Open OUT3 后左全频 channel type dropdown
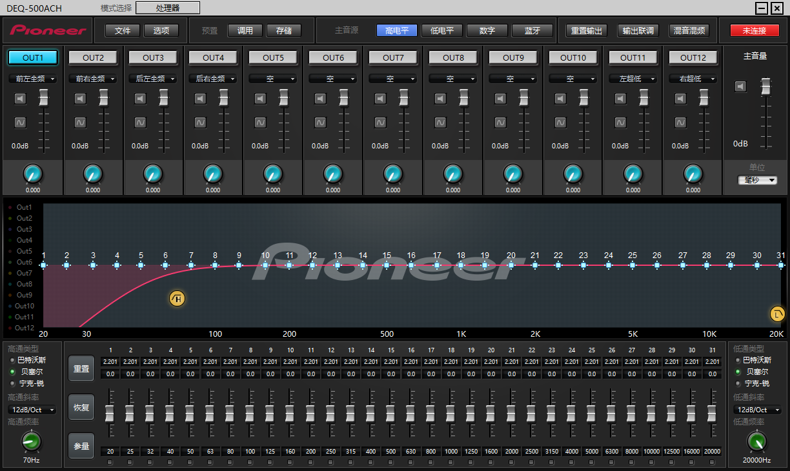This screenshot has height=471, width=790. [x=153, y=79]
